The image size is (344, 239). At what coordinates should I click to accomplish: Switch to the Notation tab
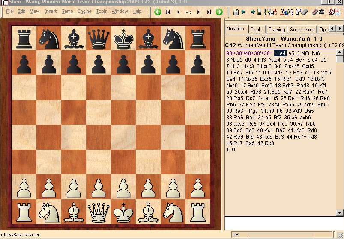(x=236, y=29)
